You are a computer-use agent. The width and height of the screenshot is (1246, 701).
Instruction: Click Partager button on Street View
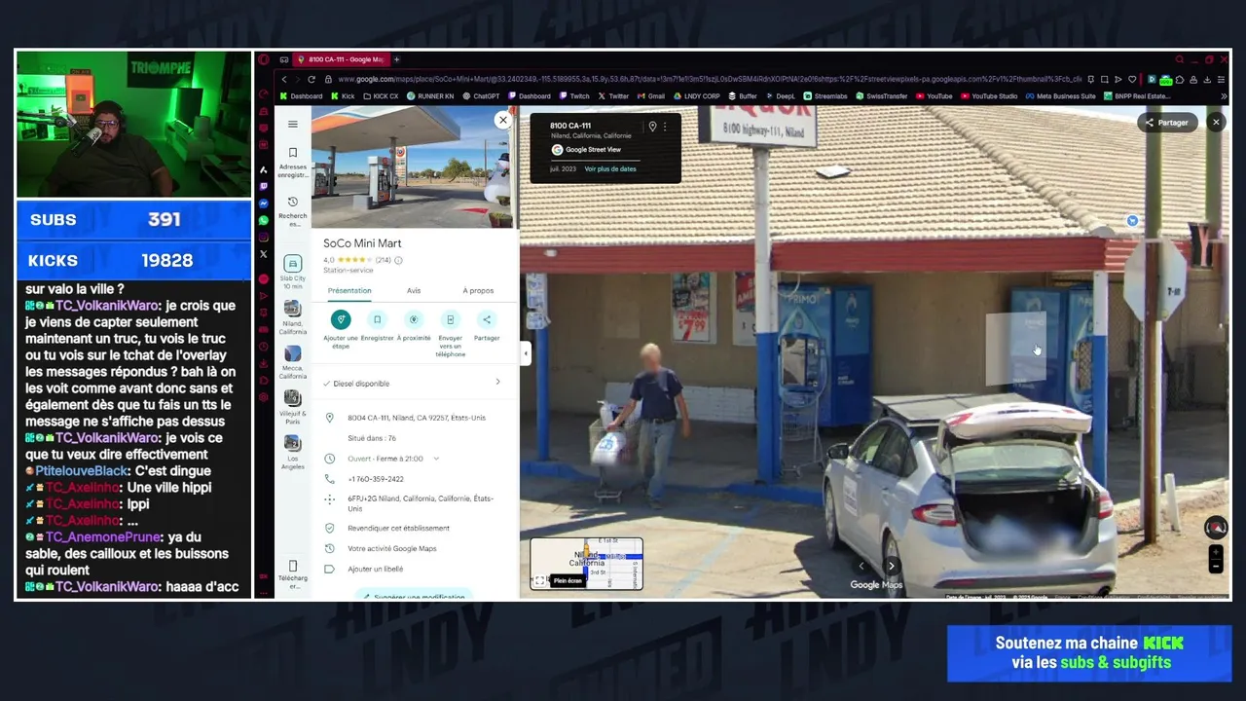coord(1167,123)
